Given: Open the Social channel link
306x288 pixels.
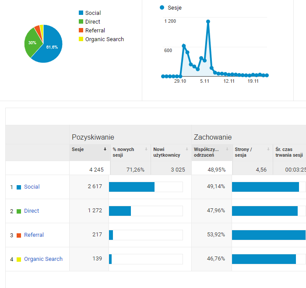Looking at the screenshot, I should [32, 187].
